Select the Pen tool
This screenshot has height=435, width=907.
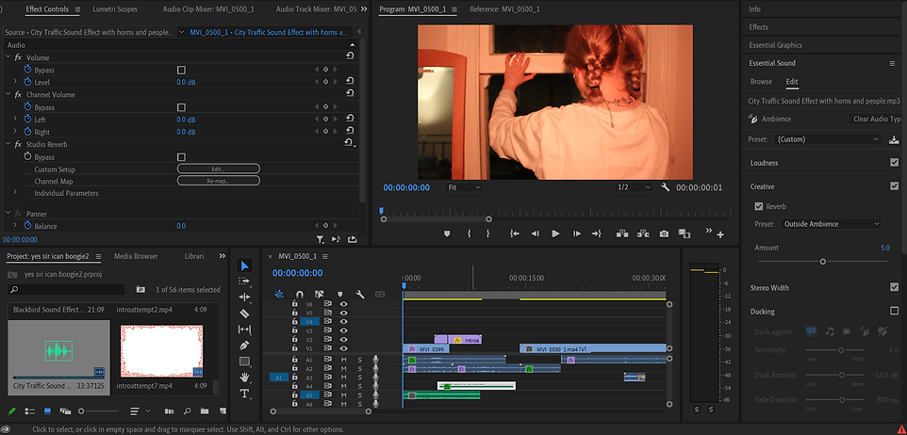click(244, 346)
